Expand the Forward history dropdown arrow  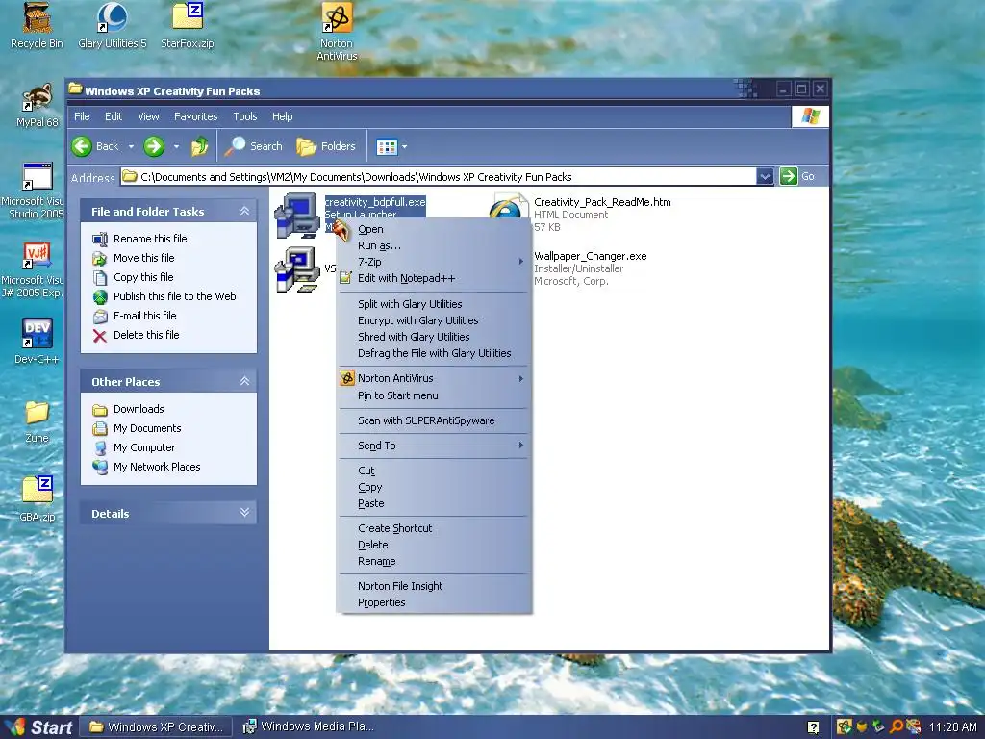pyautogui.click(x=177, y=147)
